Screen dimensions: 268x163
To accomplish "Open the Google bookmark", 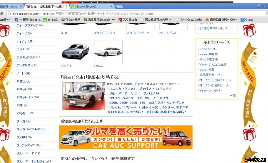I will click(x=247, y=20).
